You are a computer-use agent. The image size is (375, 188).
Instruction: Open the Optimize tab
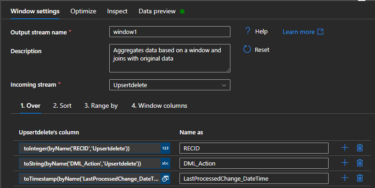[x=83, y=11]
